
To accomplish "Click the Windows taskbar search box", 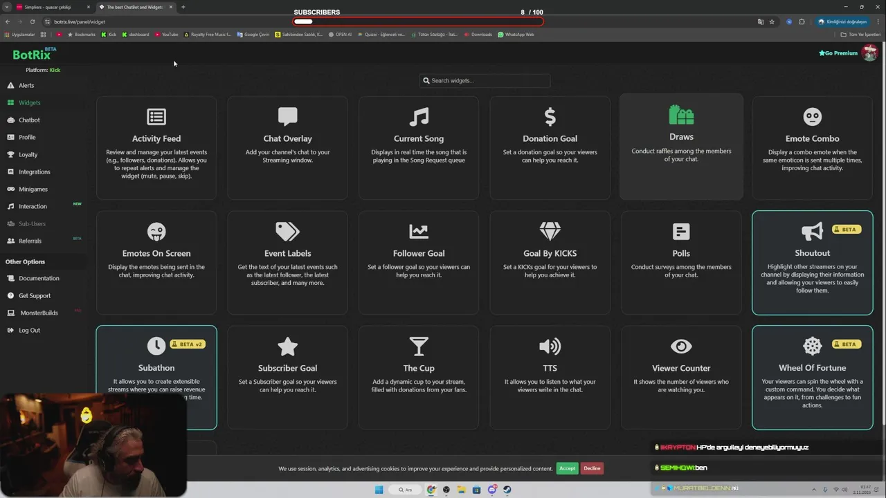I will click(406, 490).
